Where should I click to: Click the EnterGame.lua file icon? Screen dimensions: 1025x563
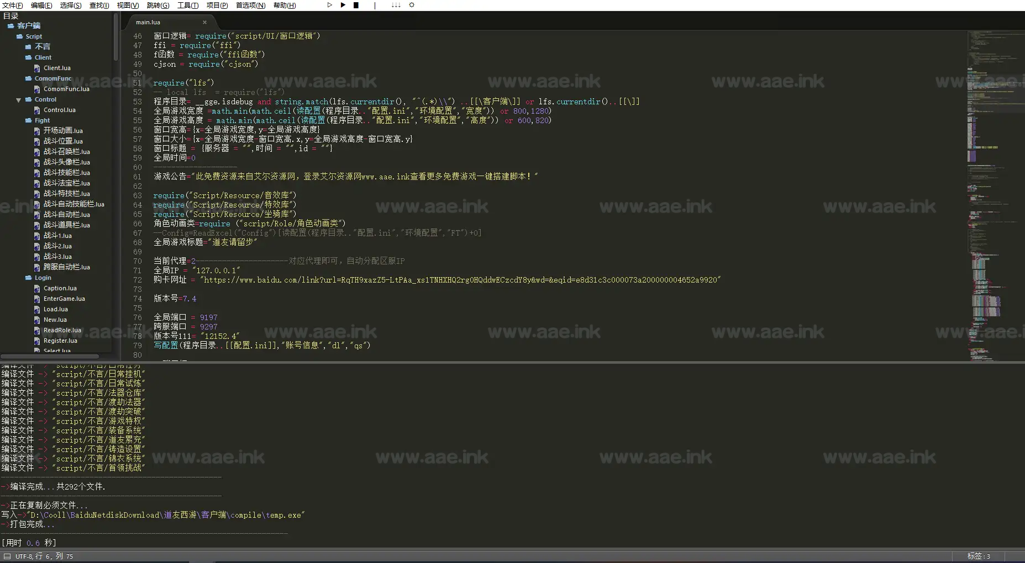tap(37, 299)
